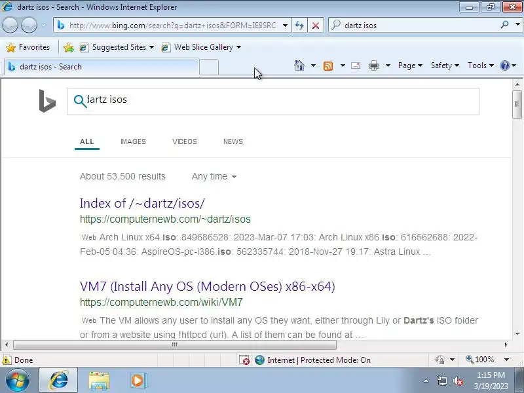This screenshot has width=524, height=393.
Task: Click Add to Favorites Bar star icon
Action: point(69,47)
